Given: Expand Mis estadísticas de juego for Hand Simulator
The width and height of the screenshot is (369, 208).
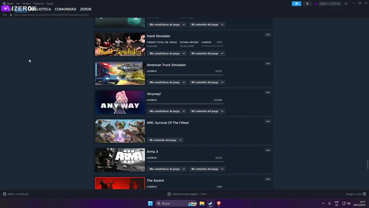Looking at the screenshot, I should coord(167,53).
